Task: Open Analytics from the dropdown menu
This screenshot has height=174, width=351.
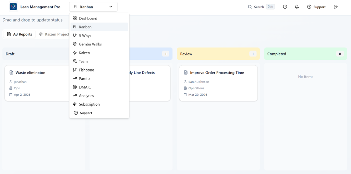Action: click(x=99, y=96)
